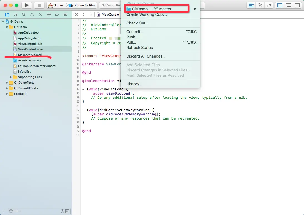Screen dimensions: 304x215
Task: Open the Breakpoint navigator
Action: [x=57, y=14]
